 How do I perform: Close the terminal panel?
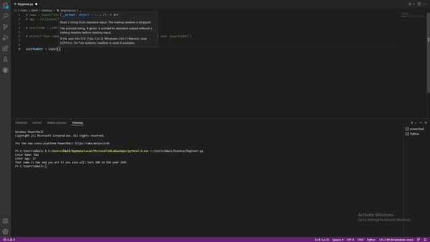coord(425,122)
